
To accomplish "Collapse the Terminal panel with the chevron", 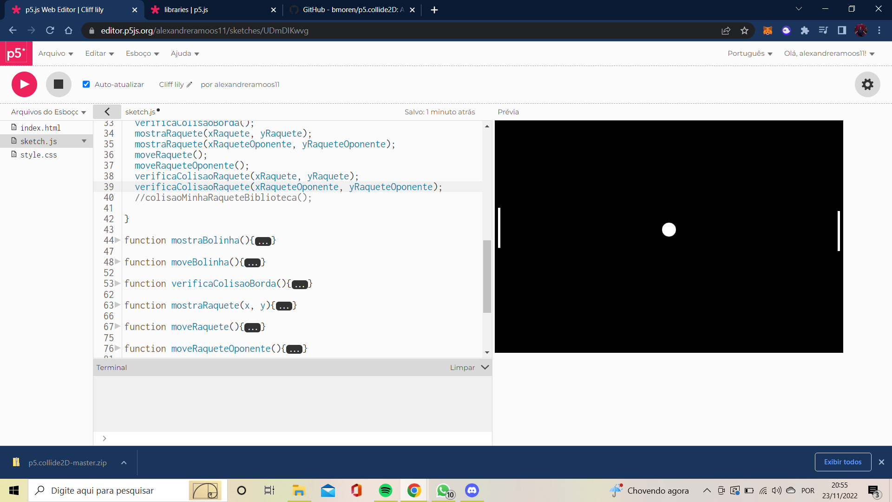I will pyautogui.click(x=485, y=367).
